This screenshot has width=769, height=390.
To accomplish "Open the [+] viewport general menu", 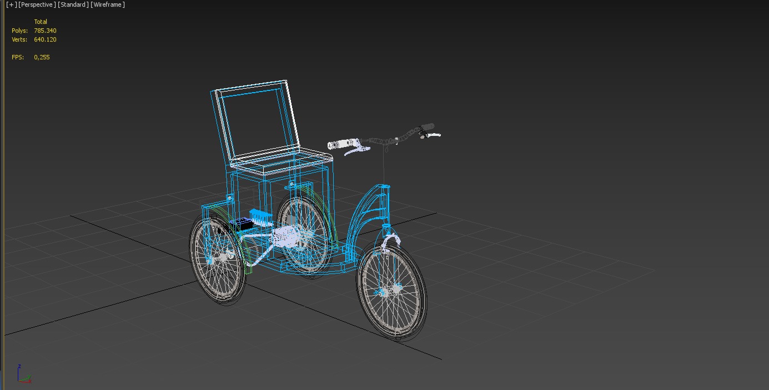I will [11, 4].
